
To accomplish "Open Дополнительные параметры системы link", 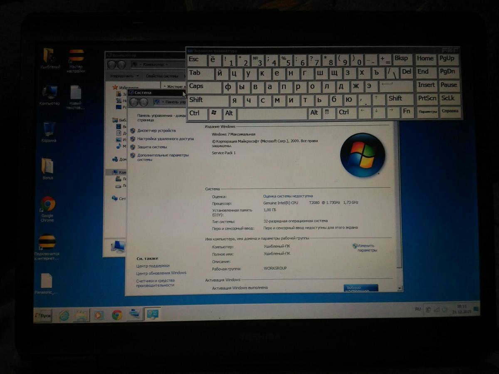I will coord(163,157).
